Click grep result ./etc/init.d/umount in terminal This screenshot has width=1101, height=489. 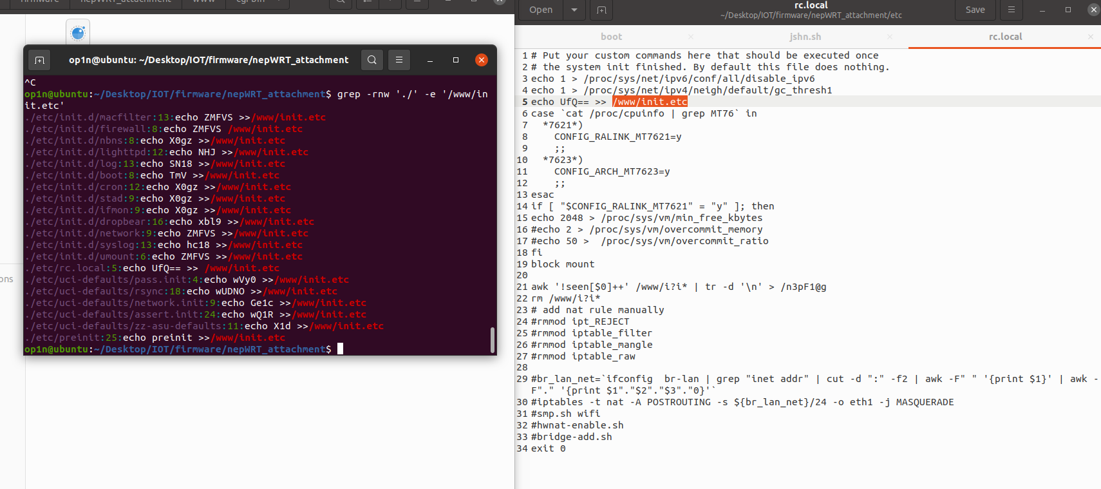click(164, 256)
